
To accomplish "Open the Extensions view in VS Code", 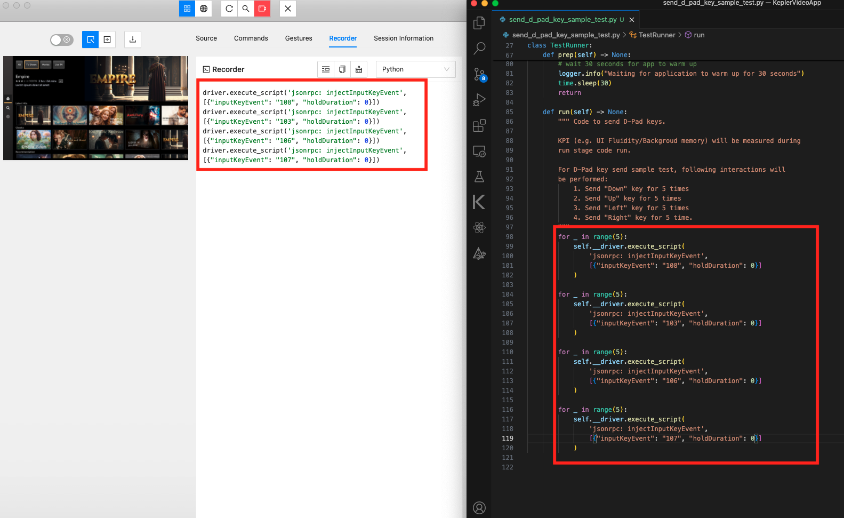I will point(479,125).
